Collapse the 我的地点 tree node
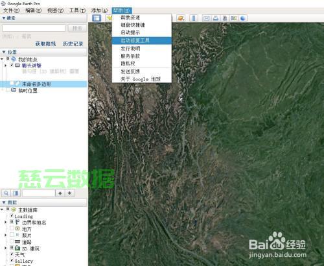 click(x=2, y=59)
